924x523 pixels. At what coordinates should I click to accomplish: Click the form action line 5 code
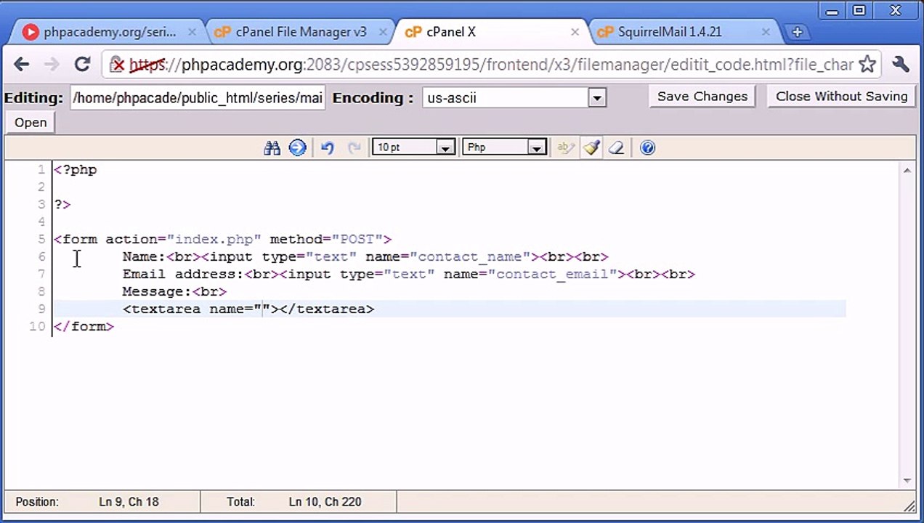point(223,239)
